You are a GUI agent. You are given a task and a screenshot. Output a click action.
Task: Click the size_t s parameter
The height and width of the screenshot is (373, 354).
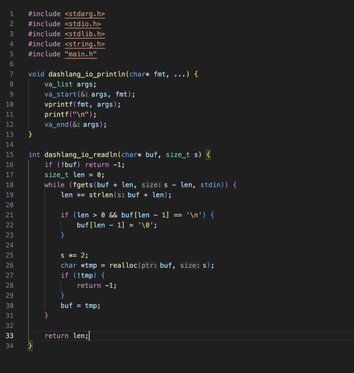point(182,154)
